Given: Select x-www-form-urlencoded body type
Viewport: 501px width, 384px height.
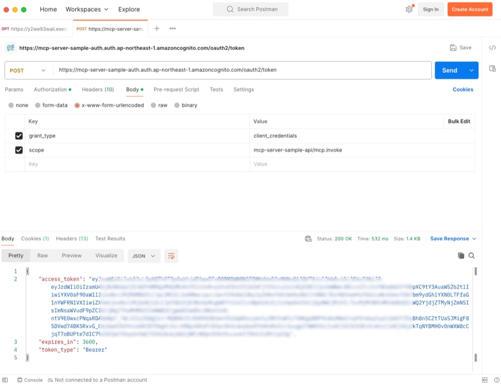Looking at the screenshot, I should coord(77,105).
